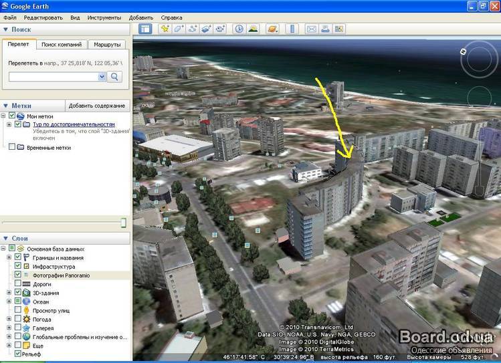Open the Добавить menu
Screen dimensions: 501x363
coord(141,17)
